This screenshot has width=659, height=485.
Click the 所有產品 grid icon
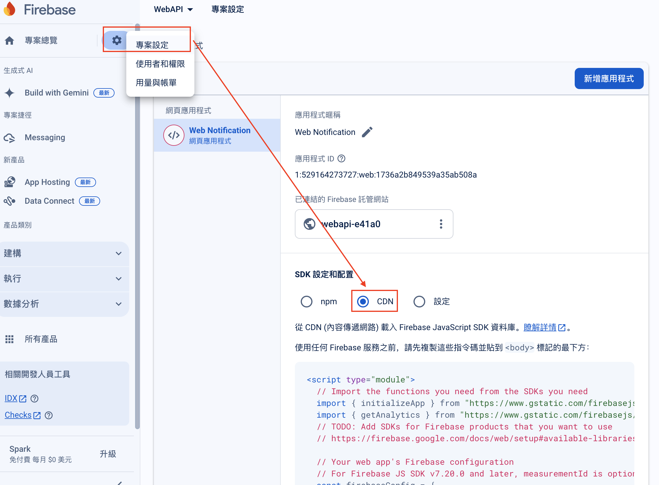(x=9, y=339)
